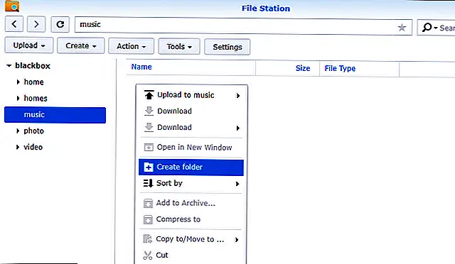This screenshot has height=264, width=455.
Task: Select Create folder in context menu
Action: click(x=191, y=167)
